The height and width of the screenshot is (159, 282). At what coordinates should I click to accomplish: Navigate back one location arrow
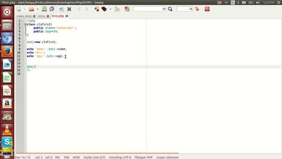click(79, 9)
